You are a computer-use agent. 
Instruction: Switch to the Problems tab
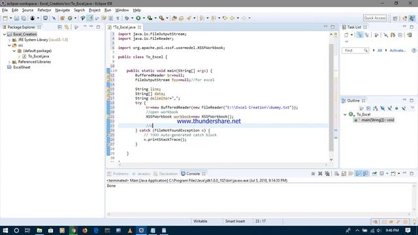[x=118, y=174]
